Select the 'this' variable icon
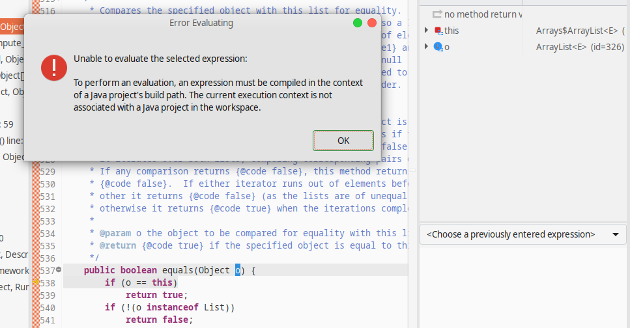 pos(438,31)
